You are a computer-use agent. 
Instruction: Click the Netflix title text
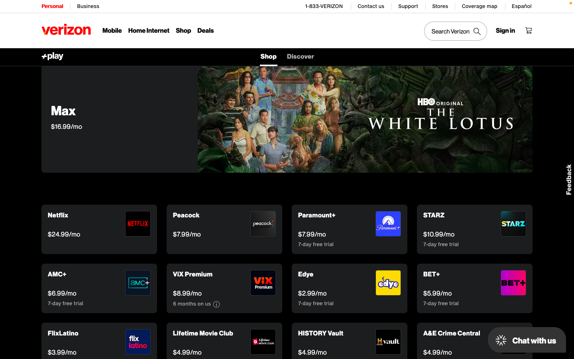(x=58, y=215)
